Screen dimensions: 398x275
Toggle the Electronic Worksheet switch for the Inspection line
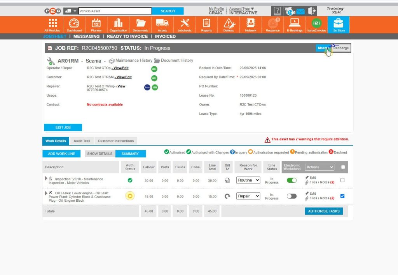tap(292, 180)
